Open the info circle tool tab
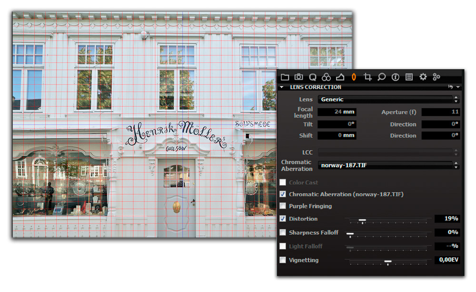 coord(395,77)
